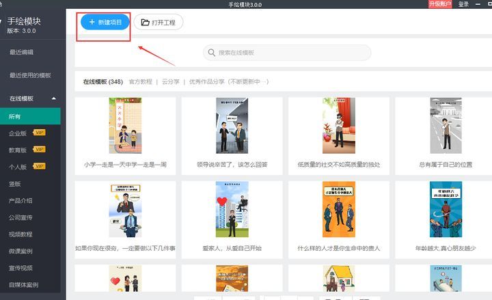The height and width of the screenshot is (300, 492).
Task: Select 个人版 category
Action: pos(18,167)
